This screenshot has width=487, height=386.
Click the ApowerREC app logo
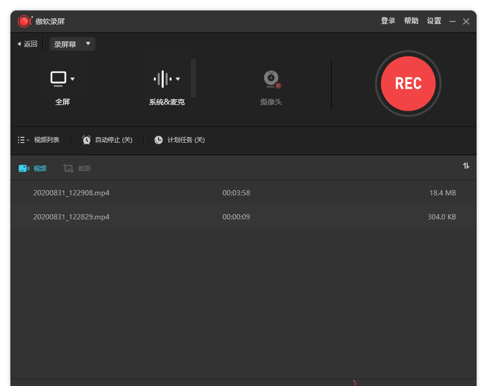click(x=25, y=21)
